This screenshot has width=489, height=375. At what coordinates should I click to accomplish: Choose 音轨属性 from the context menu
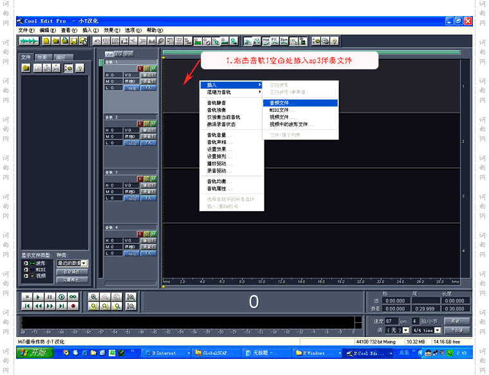tap(231, 188)
